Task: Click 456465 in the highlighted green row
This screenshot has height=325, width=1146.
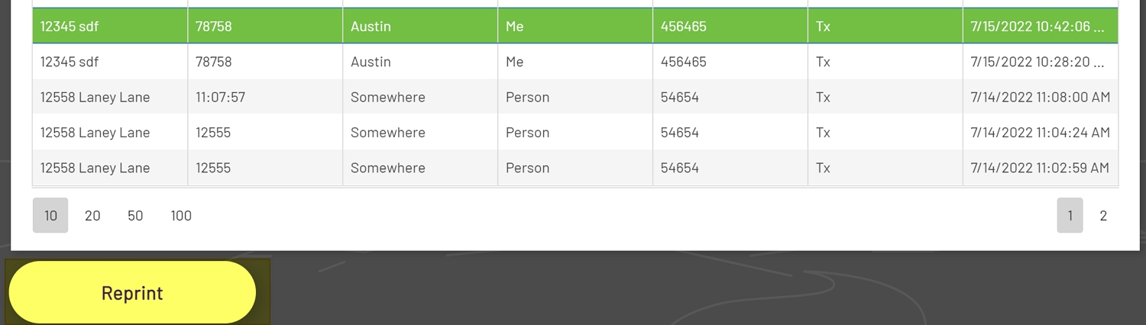Action: pos(684,27)
